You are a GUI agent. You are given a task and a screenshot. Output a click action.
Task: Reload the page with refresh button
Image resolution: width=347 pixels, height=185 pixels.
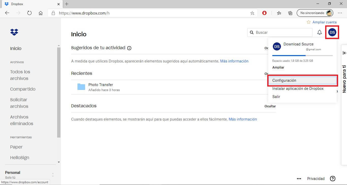point(29,13)
